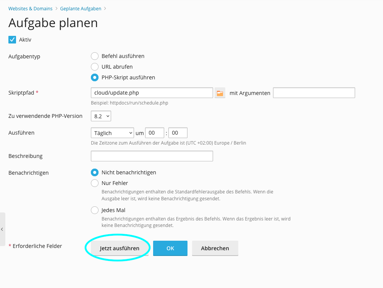Focus the Beschreibung text field
The height and width of the screenshot is (288, 383).
[x=152, y=156]
